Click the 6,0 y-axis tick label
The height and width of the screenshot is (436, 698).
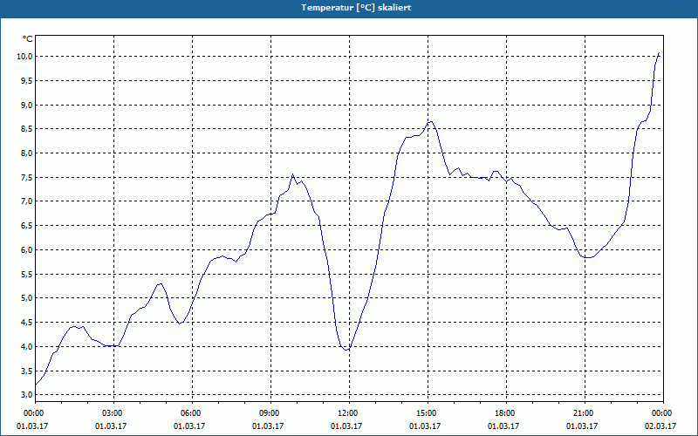coord(26,250)
